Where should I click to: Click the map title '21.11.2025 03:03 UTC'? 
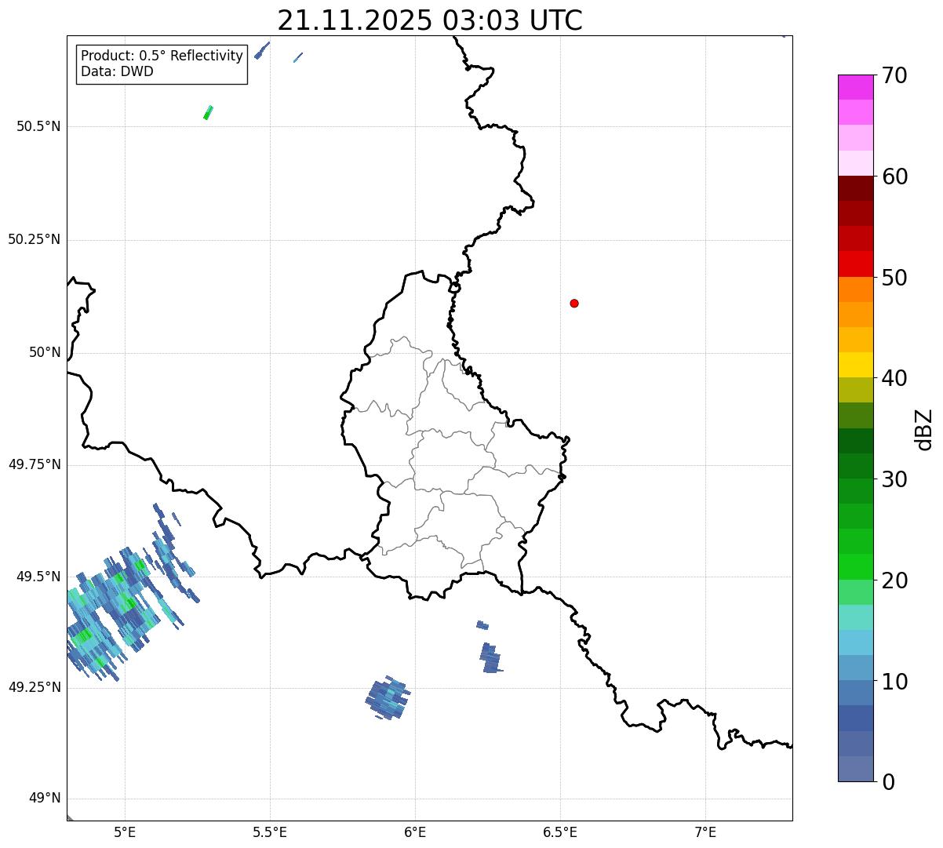pos(430,20)
